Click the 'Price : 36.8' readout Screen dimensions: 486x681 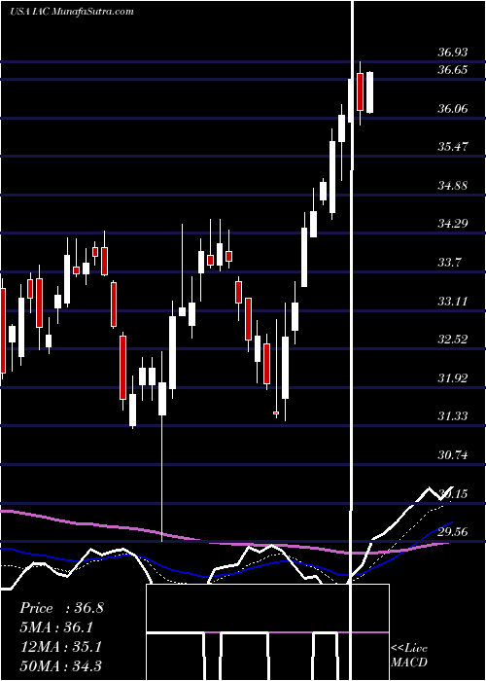pos(61,608)
